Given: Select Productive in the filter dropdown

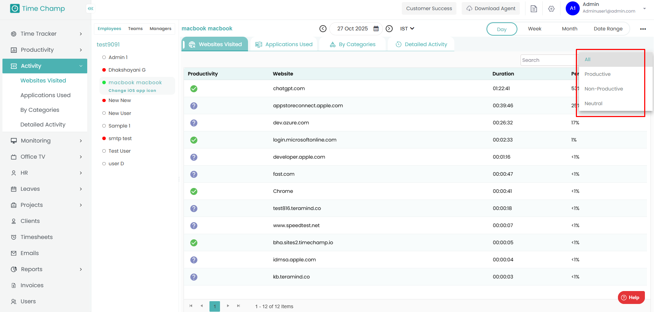Looking at the screenshot, I should [x=598, y=74].
